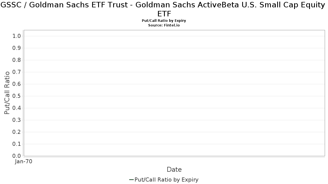Screen dimensions: 328x184
Task: Click the chart title GSSC Goldman Sachs ETF
Action: (x=164, y=9)
